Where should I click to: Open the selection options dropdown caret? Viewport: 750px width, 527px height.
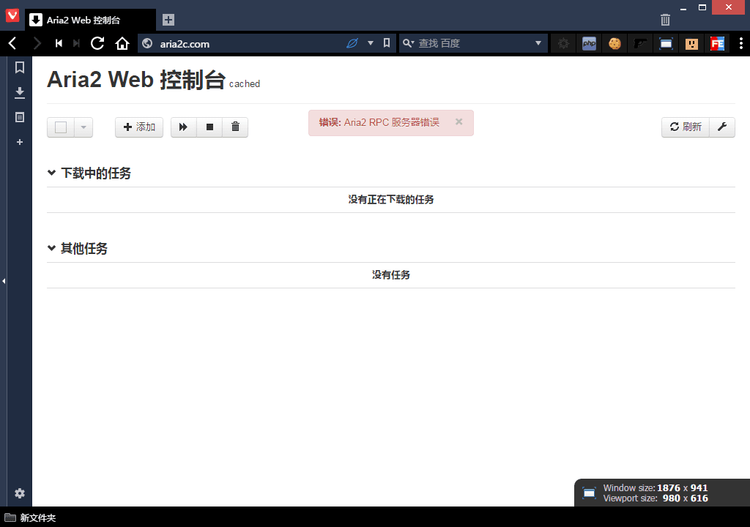(x=83, y=127)
